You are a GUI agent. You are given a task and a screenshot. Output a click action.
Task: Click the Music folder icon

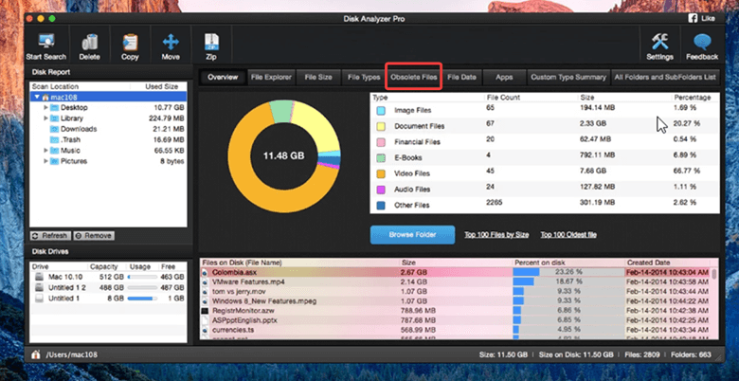point(55,151)
